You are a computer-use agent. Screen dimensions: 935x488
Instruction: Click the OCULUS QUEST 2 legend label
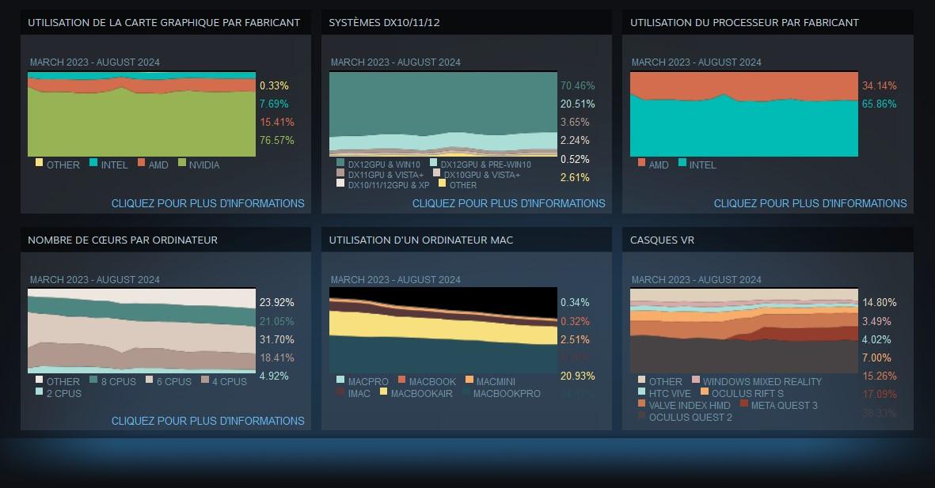(690, 417)
